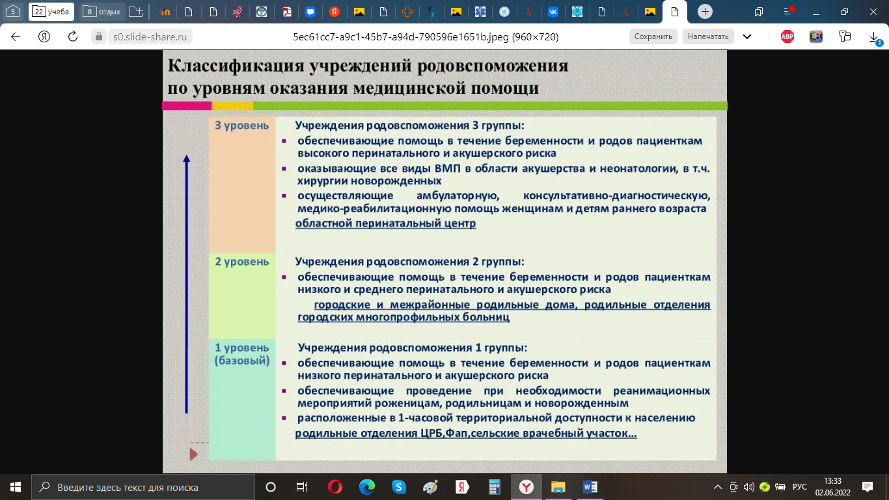Click 'областной перинатальный центр' underlined text
Image resolution: width=889 pixels, height=500 pixels.
385,223
